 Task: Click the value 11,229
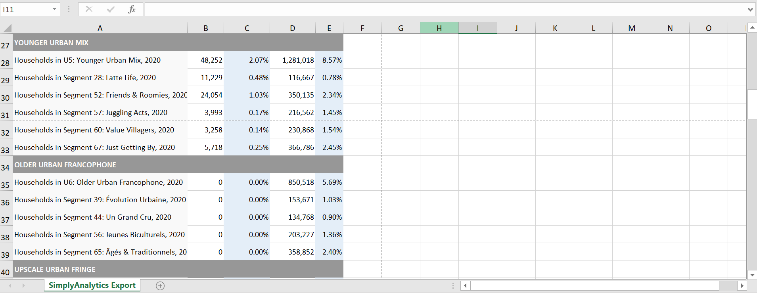tap(211, 78)
